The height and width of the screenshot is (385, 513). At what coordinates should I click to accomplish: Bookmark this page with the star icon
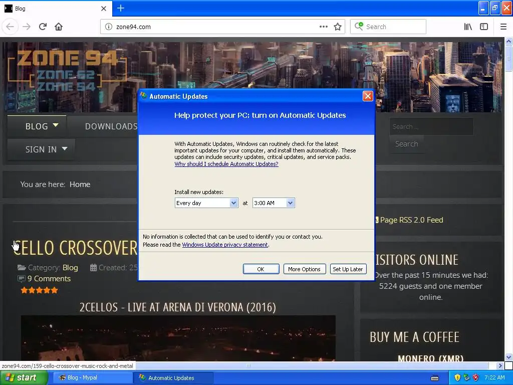[338, 27]
